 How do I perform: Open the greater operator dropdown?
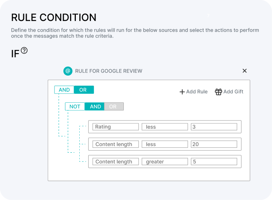(x=165, y=161)
